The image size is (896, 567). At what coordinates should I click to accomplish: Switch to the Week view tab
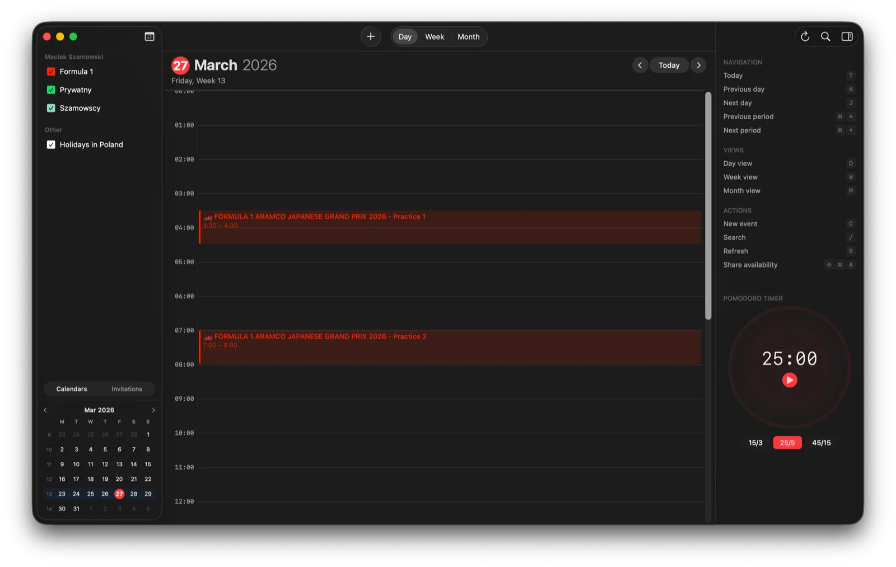coord(435,36)
